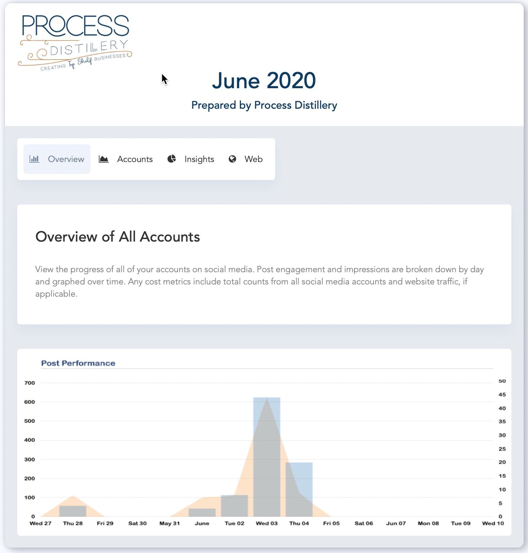528x553 pixels.
Task: Switch to the Overview tab
Action: click(x=66, y=159)
